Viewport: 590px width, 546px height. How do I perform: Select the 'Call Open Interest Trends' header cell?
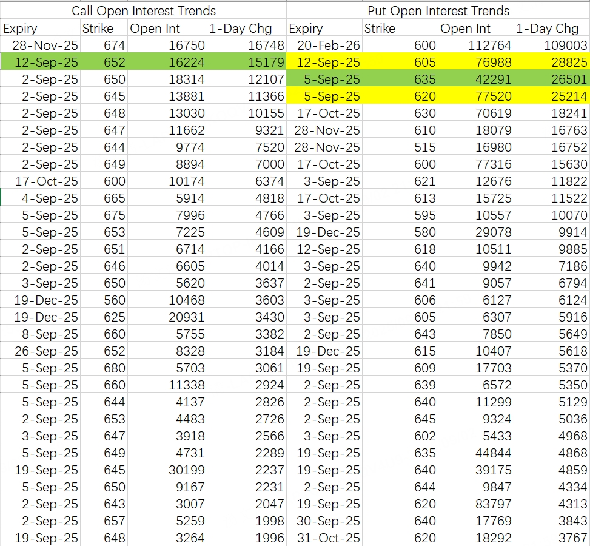click(143, 10)
